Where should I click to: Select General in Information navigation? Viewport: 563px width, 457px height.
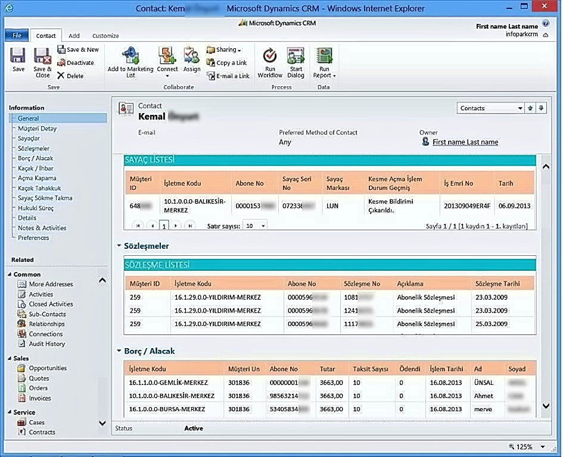tap(59, 118)
